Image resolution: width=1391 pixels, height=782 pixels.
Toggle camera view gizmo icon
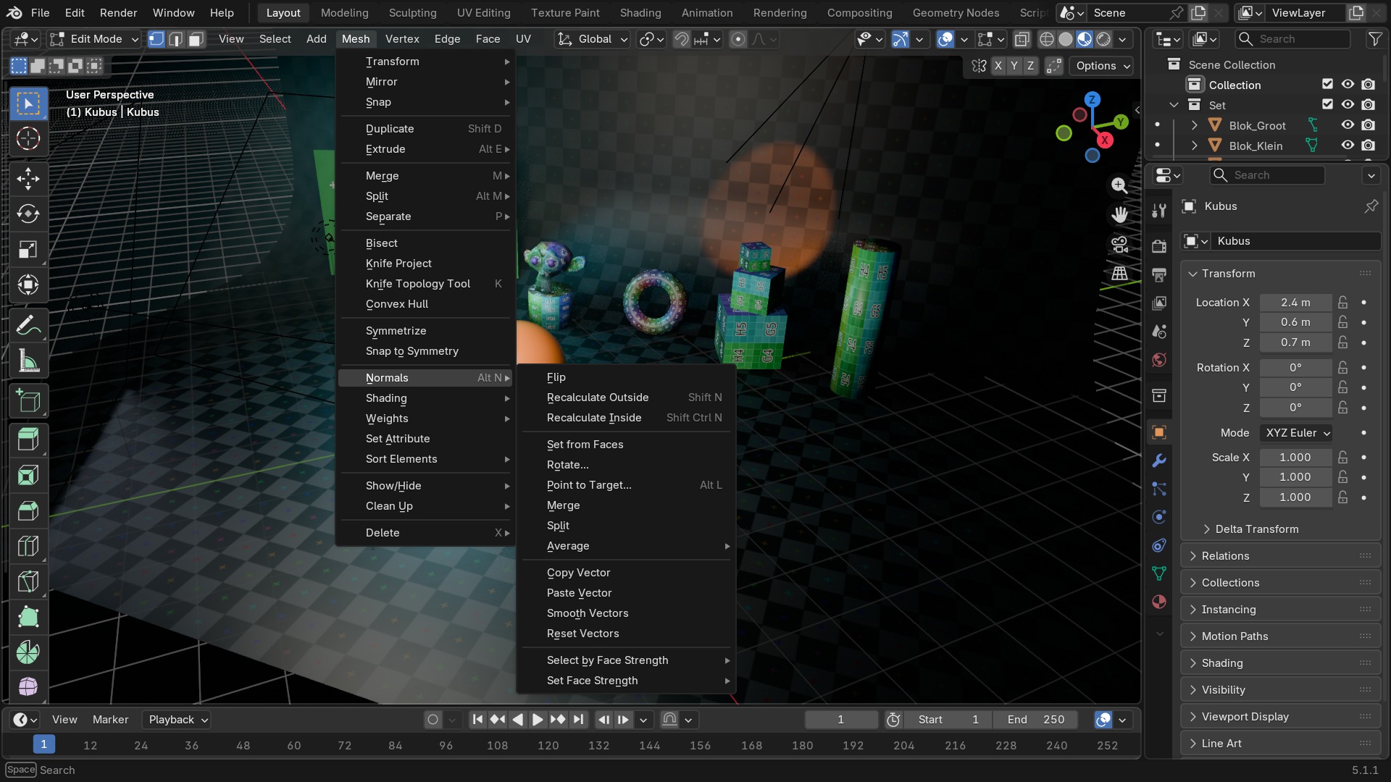pyautogui.click(x=1119, y=244)
